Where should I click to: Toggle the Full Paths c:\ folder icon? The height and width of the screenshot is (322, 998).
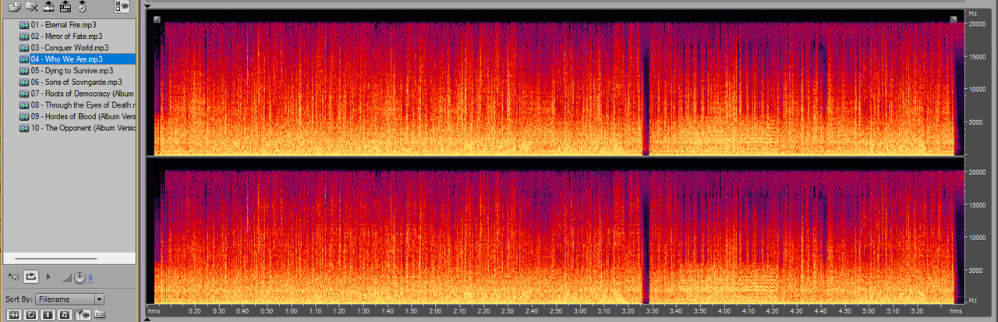[x=100, y=314]
